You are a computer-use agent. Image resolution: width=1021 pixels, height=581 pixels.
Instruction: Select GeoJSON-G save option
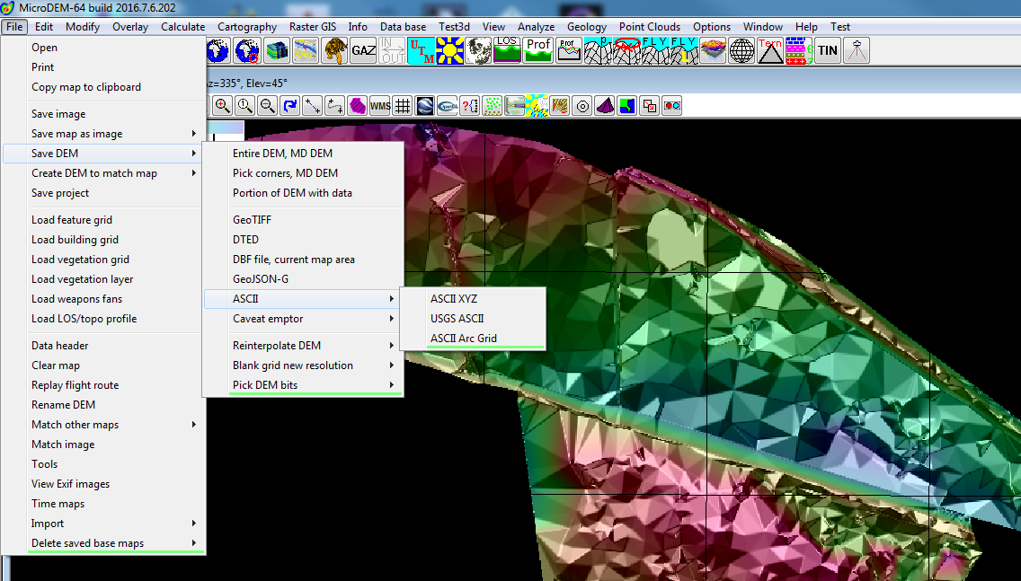click(x=303, y=279)
